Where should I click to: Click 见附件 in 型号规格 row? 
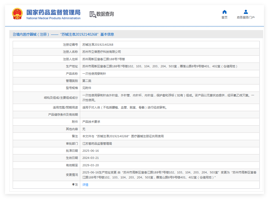[87, 88]
